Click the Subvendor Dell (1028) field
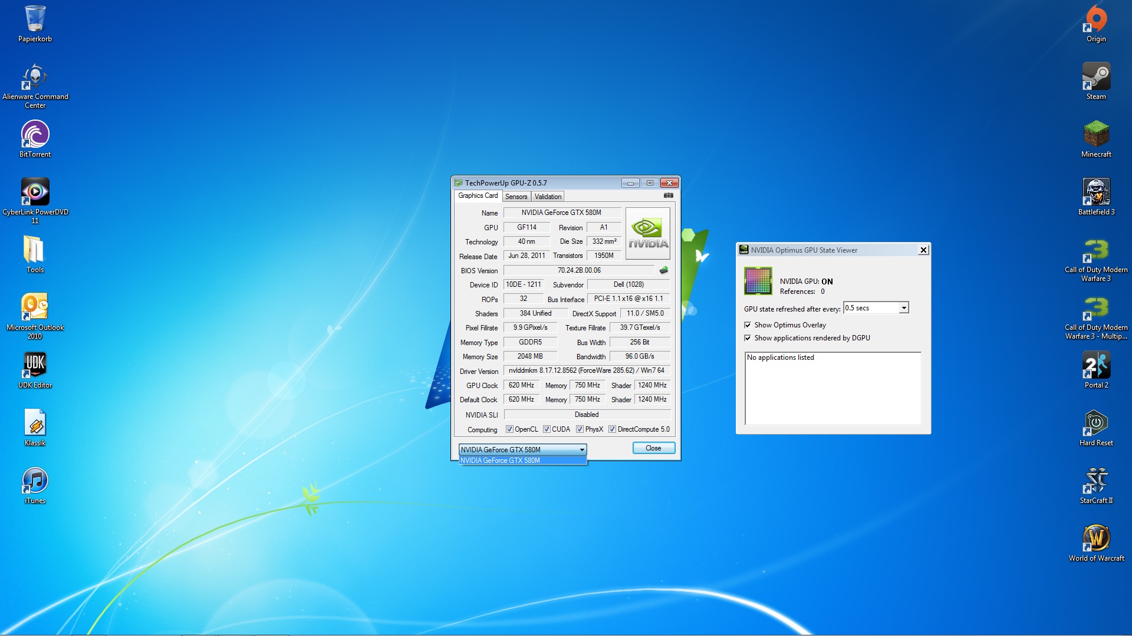Image resolution: width=1132 pixels, height=636 pixels. tap(628, 284)
